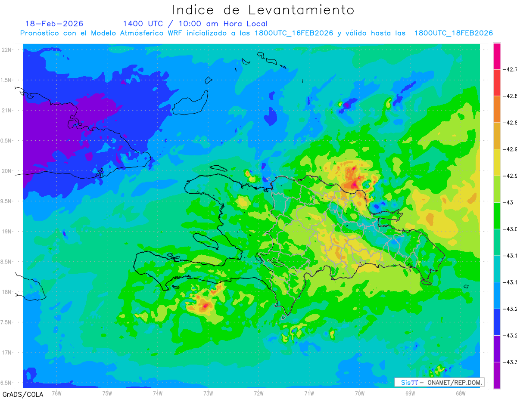
Task: Click the '-43.3' colorbar value
Action: coord(511,362)
